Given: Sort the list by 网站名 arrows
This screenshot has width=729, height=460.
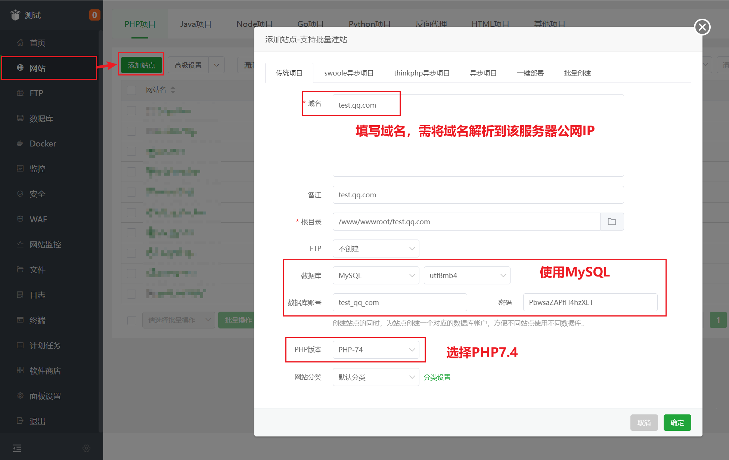Looking at the screenshot, I should pos(173,90).
